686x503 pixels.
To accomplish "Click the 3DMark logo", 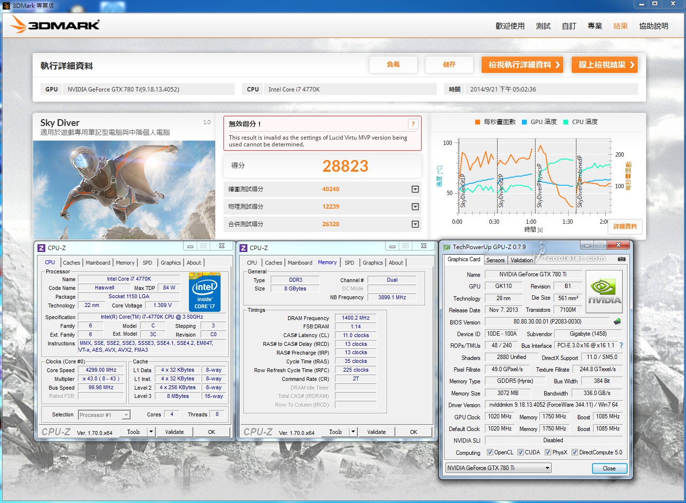I will pyautogui.click(x=55, y=24).
